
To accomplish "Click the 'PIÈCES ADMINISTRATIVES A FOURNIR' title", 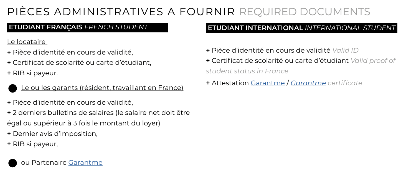I will pos(122,11).
